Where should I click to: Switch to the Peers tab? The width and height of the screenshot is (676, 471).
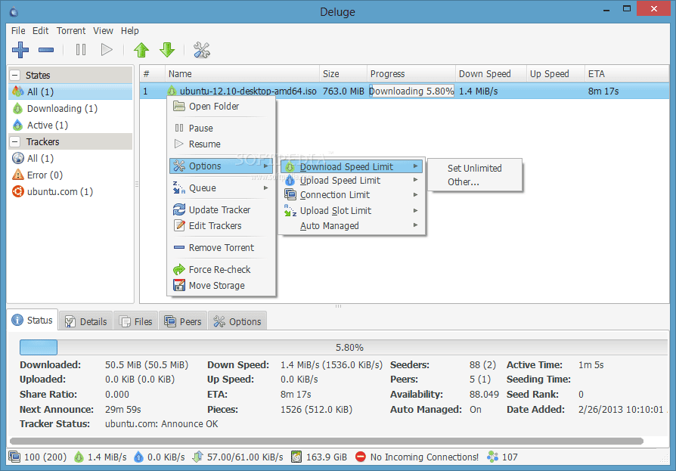point(183,321)
